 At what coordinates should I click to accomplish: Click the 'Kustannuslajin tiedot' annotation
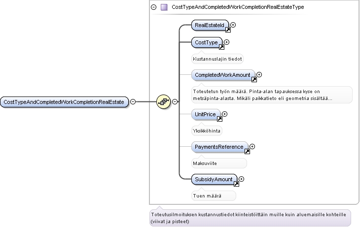[x=217, y=59]
